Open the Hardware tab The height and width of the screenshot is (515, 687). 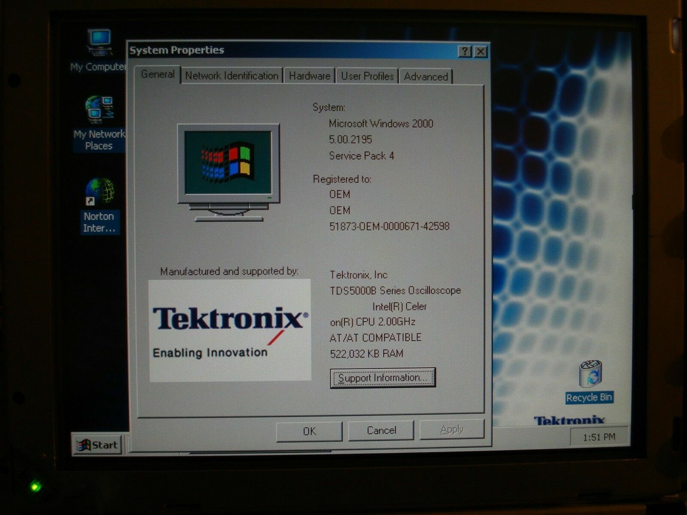coord(310,76)
